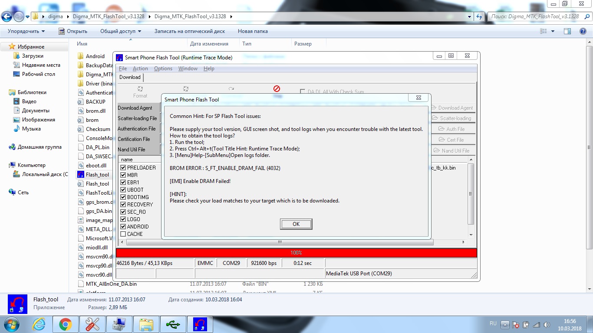Open the computer with printer taskbar app
Screen dimensions: 593x333
point(119,324)
